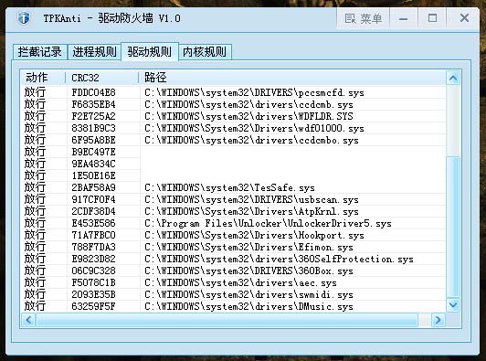Click CRC32 value F5078C1B

(x=93, y=282)
